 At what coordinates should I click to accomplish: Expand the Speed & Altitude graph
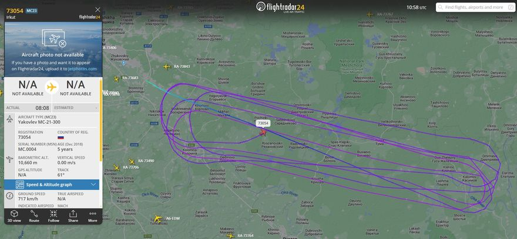[x=52, y=185]
